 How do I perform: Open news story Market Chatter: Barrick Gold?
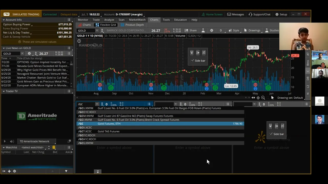tap(43, 78)
